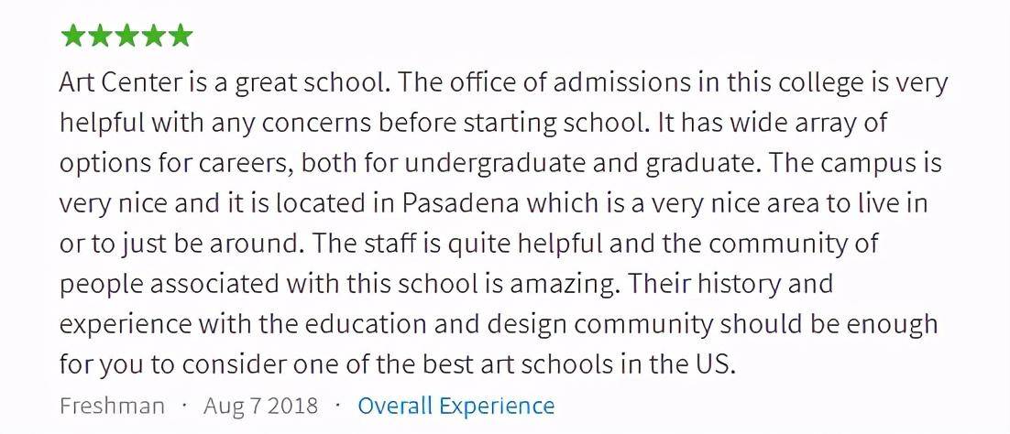The width and height of the screenshot is (1010, 434).
Task: Click the Freshman reviewer label
Action: pyautogui.click(x=112, y=406)
